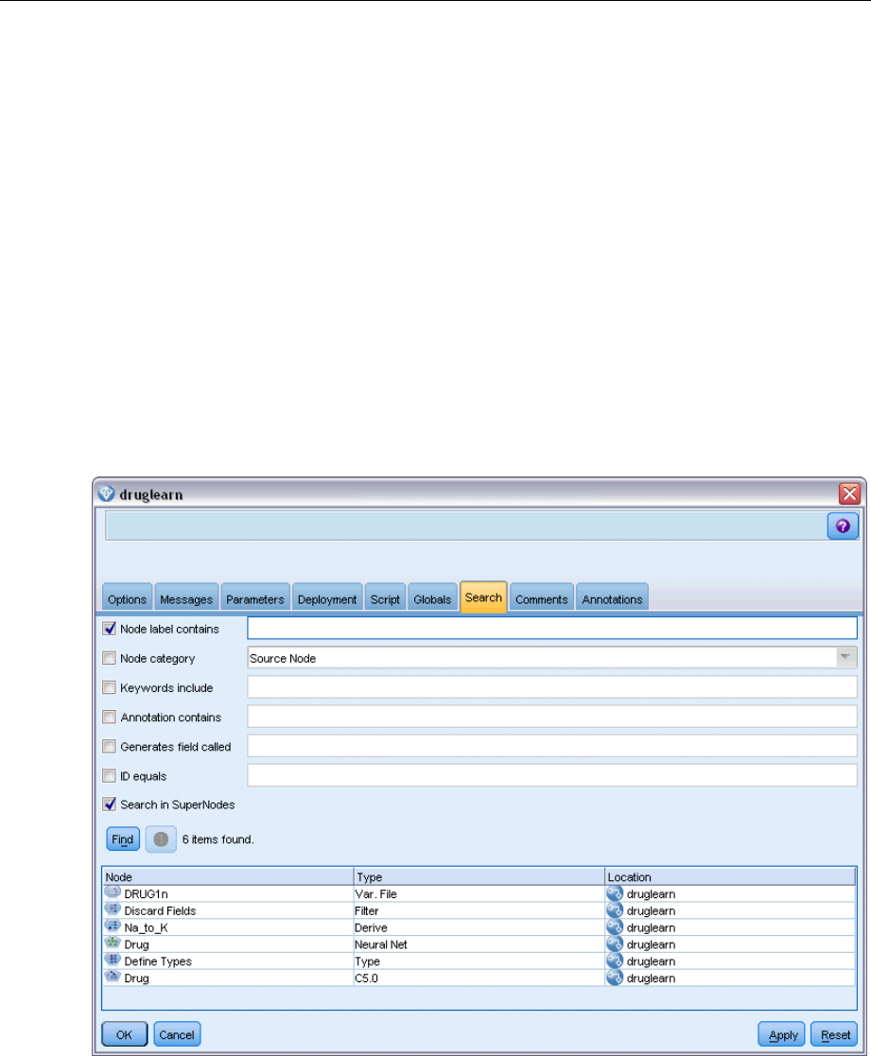Click the Define Types node icon
The width and height of the screenshot is (871, 1056).
[x=113, y=961]
